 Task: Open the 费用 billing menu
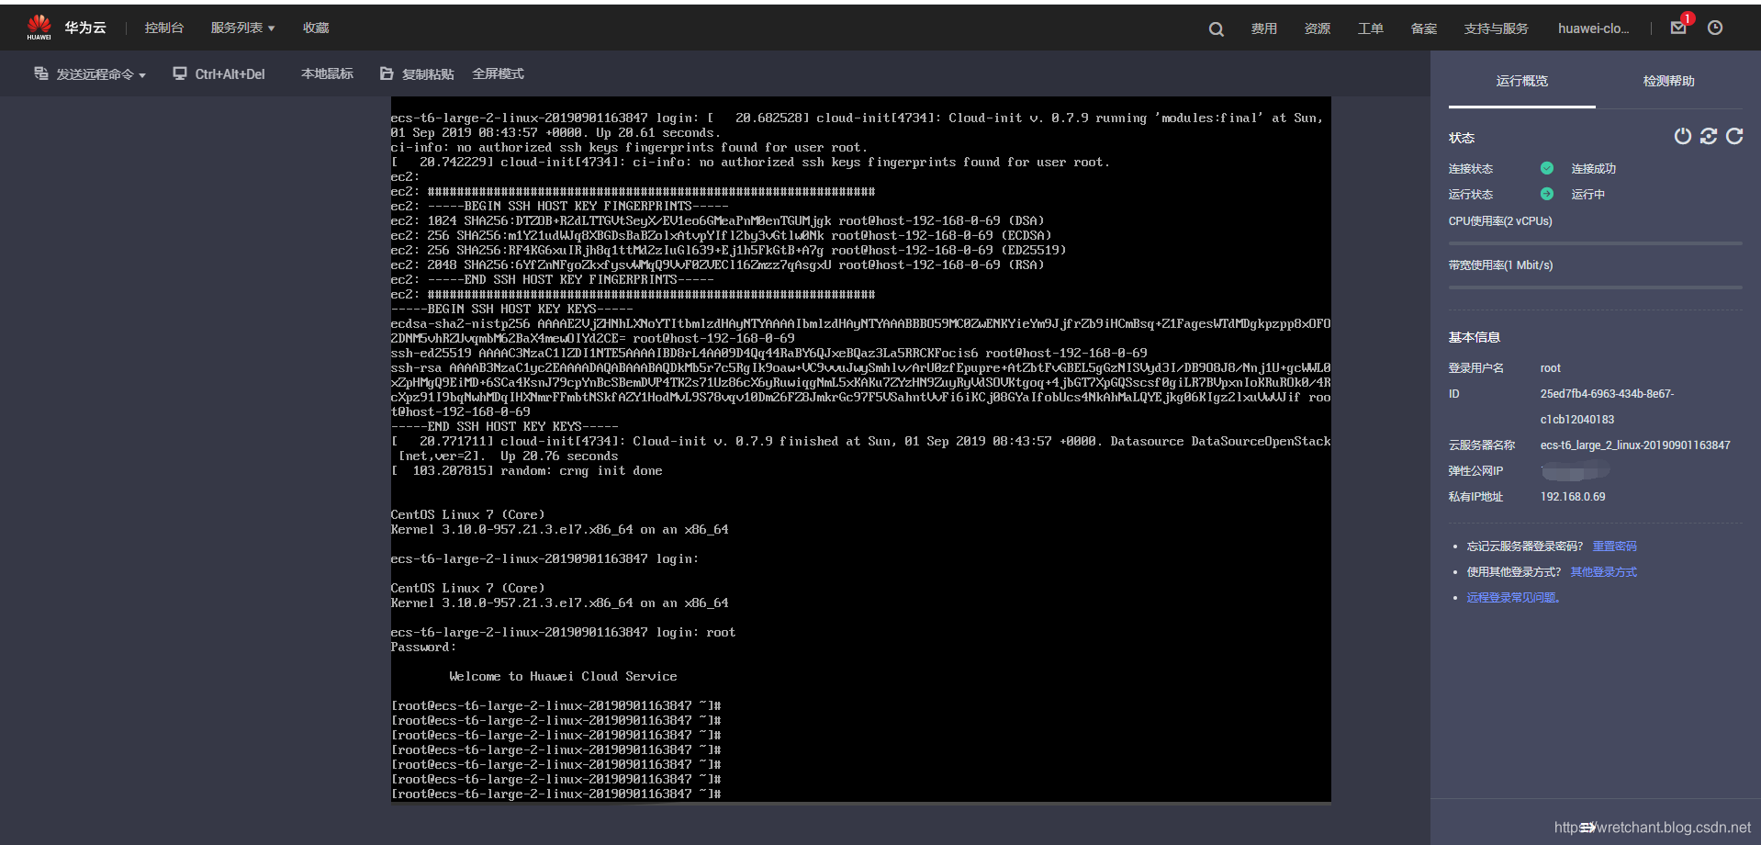point(1263,29)
